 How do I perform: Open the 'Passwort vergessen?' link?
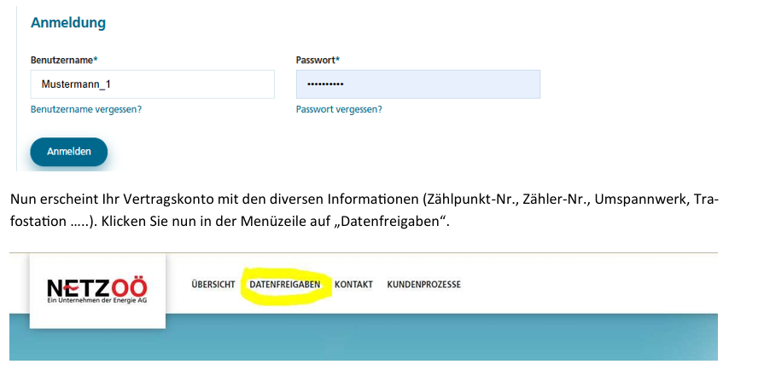tap(339, 109)
